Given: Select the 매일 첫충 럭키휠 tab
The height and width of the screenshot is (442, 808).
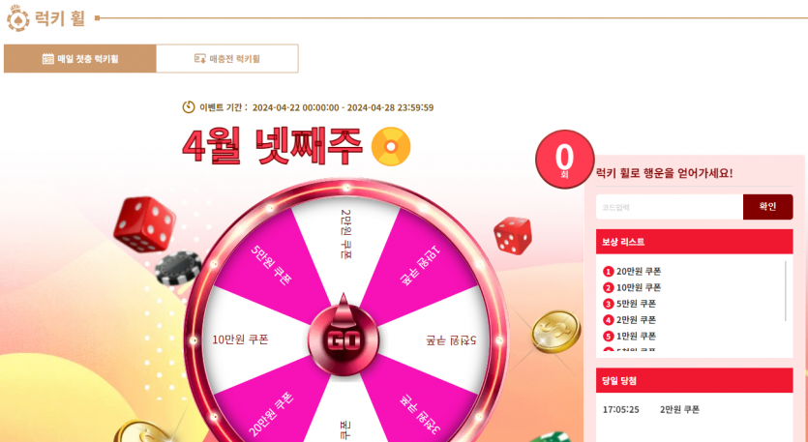Looking at the screenshot, I should [x=80, y=59].
